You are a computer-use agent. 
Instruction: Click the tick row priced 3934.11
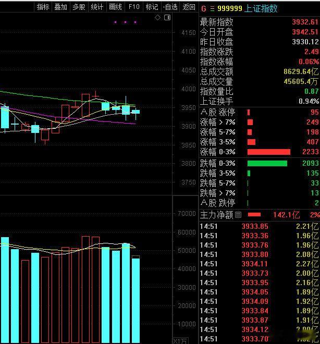click(259, 264)
